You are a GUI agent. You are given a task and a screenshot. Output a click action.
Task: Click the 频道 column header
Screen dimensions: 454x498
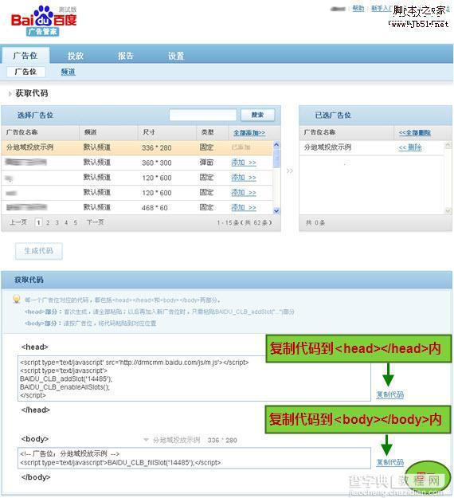91,132
